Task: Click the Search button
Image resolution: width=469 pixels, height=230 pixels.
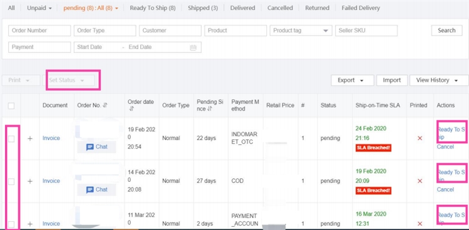Action: [446, 31]
